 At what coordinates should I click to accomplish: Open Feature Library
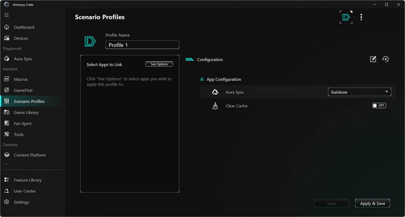pyautogui.click(x=28, y=180)
